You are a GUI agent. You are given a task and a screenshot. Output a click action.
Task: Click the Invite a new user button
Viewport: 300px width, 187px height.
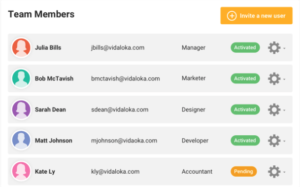coord(256,16)
